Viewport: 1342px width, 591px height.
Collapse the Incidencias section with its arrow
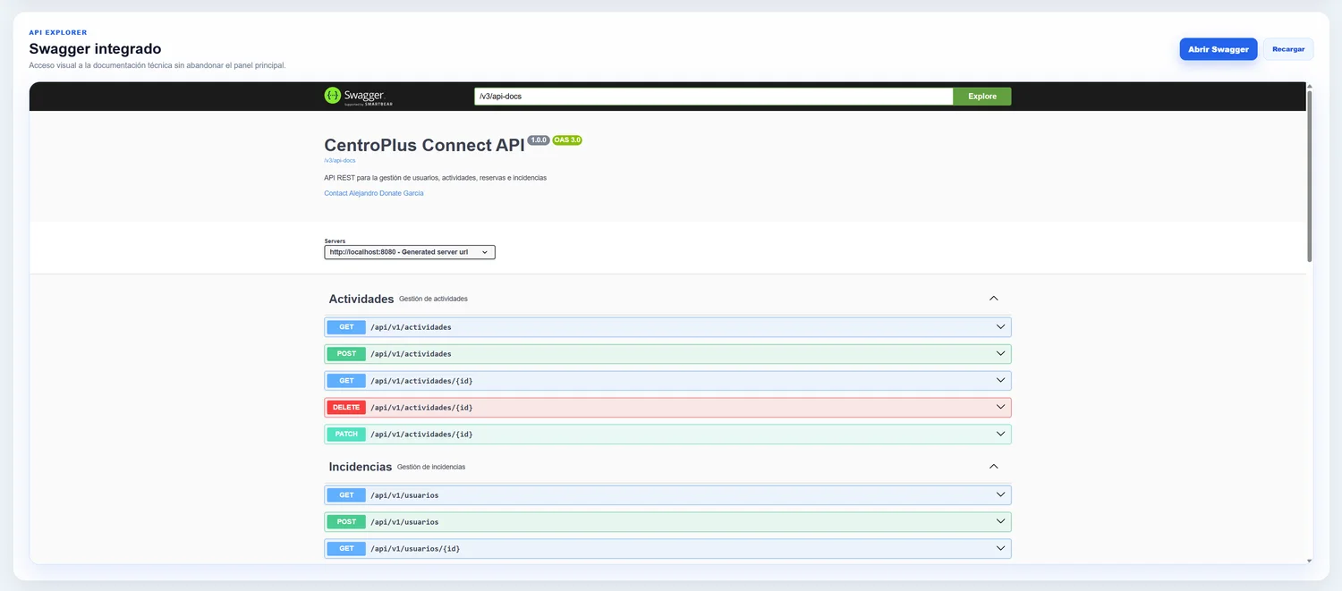click(993, 467)
